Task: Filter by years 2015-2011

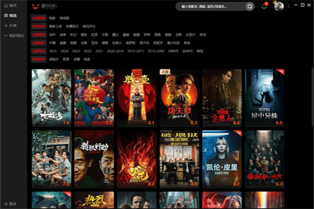Action: [x=136, y=51]
